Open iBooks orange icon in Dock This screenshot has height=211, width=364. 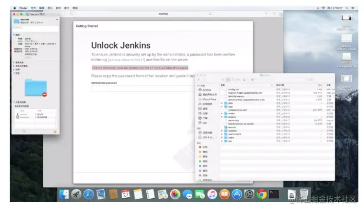[x=224, y=194]
